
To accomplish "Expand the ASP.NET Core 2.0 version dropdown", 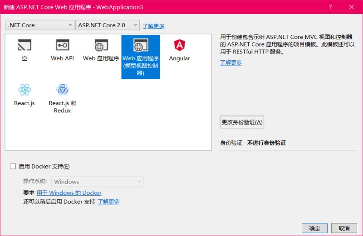I will pyautogui.click(x=107, y=25).
